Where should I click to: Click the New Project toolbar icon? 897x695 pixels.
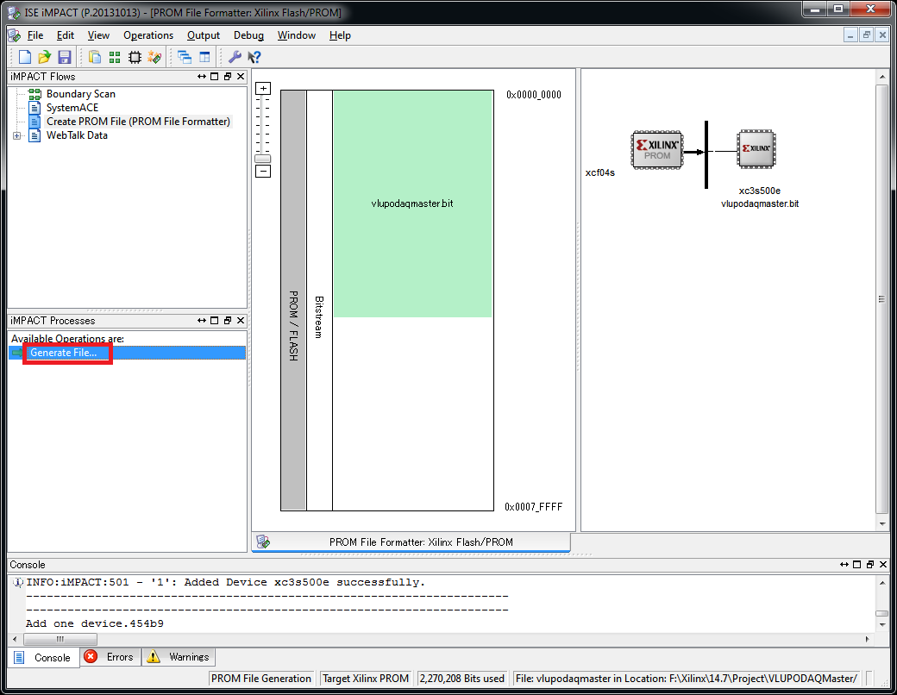[25, 57]
